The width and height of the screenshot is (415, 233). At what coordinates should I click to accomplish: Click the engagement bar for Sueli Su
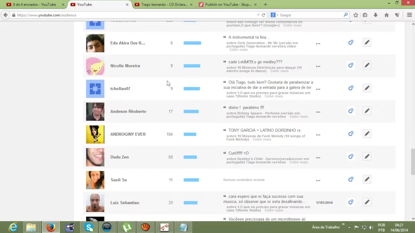click(x=191, y=180)
